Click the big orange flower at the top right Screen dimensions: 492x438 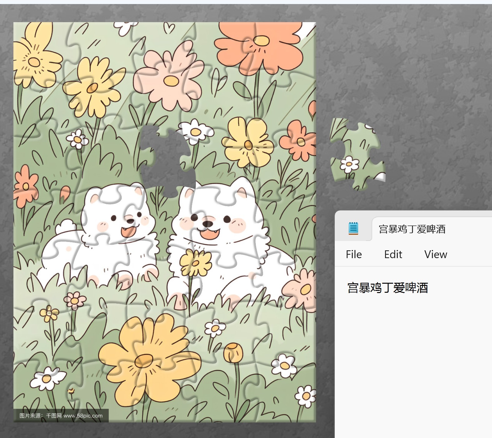click(261, 44)
